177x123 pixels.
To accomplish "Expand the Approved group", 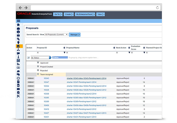I will (38, 63).
